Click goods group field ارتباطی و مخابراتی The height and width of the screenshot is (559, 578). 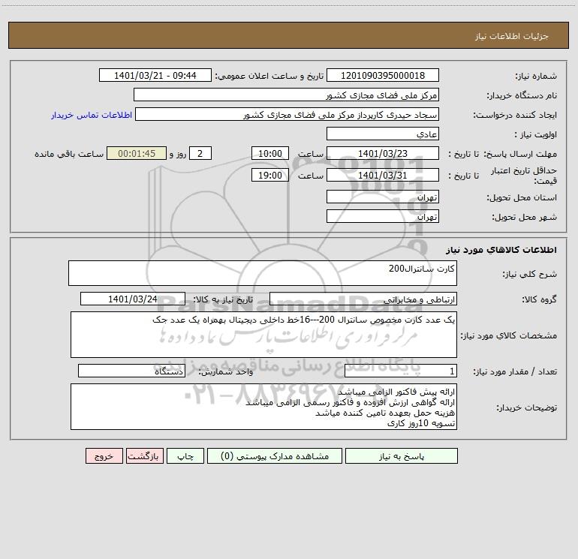(363, 299)
